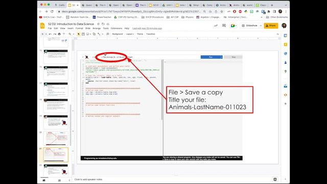Open the Extensions menu

[116, 29]
